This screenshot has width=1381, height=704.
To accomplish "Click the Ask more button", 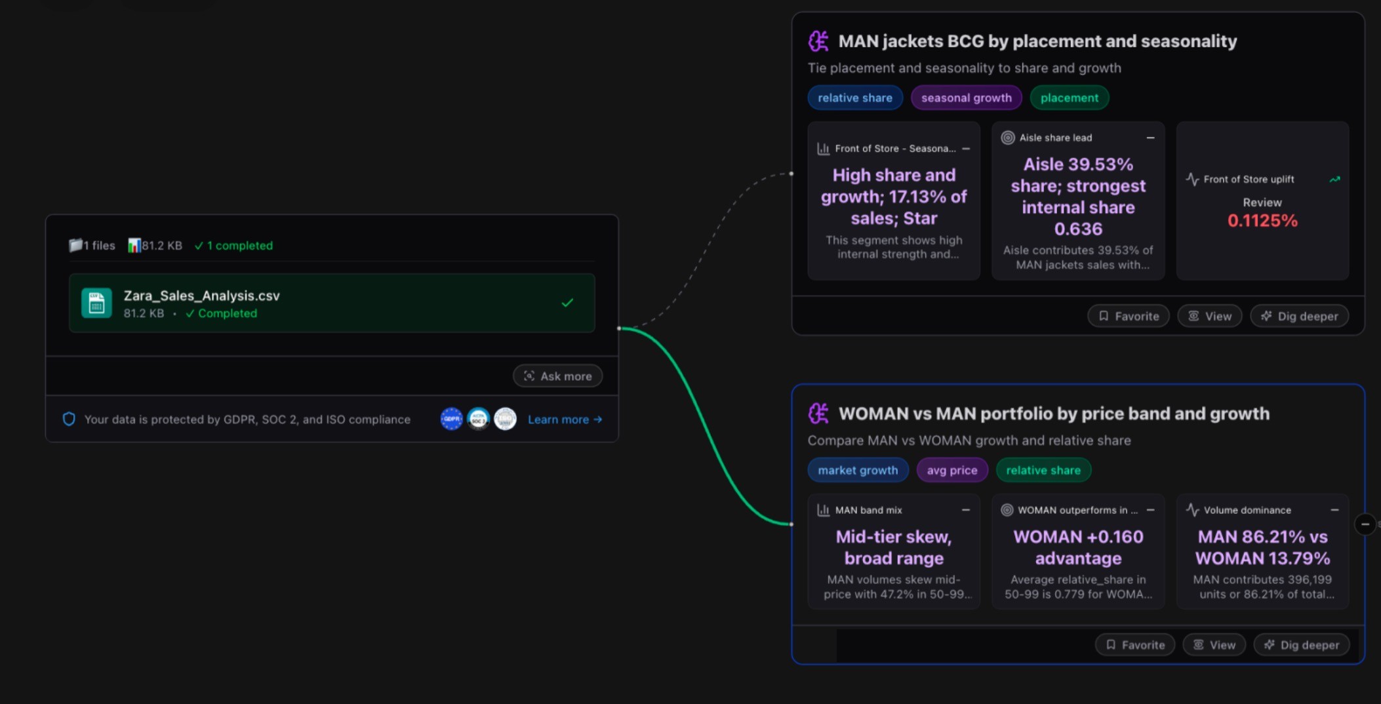I will tap(557, 376).
